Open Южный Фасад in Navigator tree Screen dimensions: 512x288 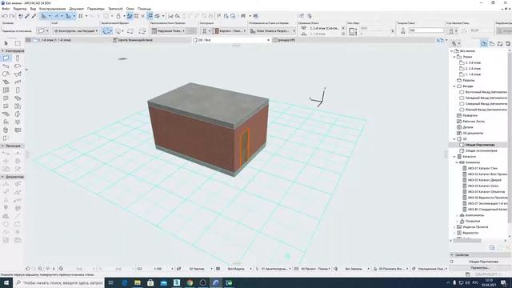coord(486,110)
